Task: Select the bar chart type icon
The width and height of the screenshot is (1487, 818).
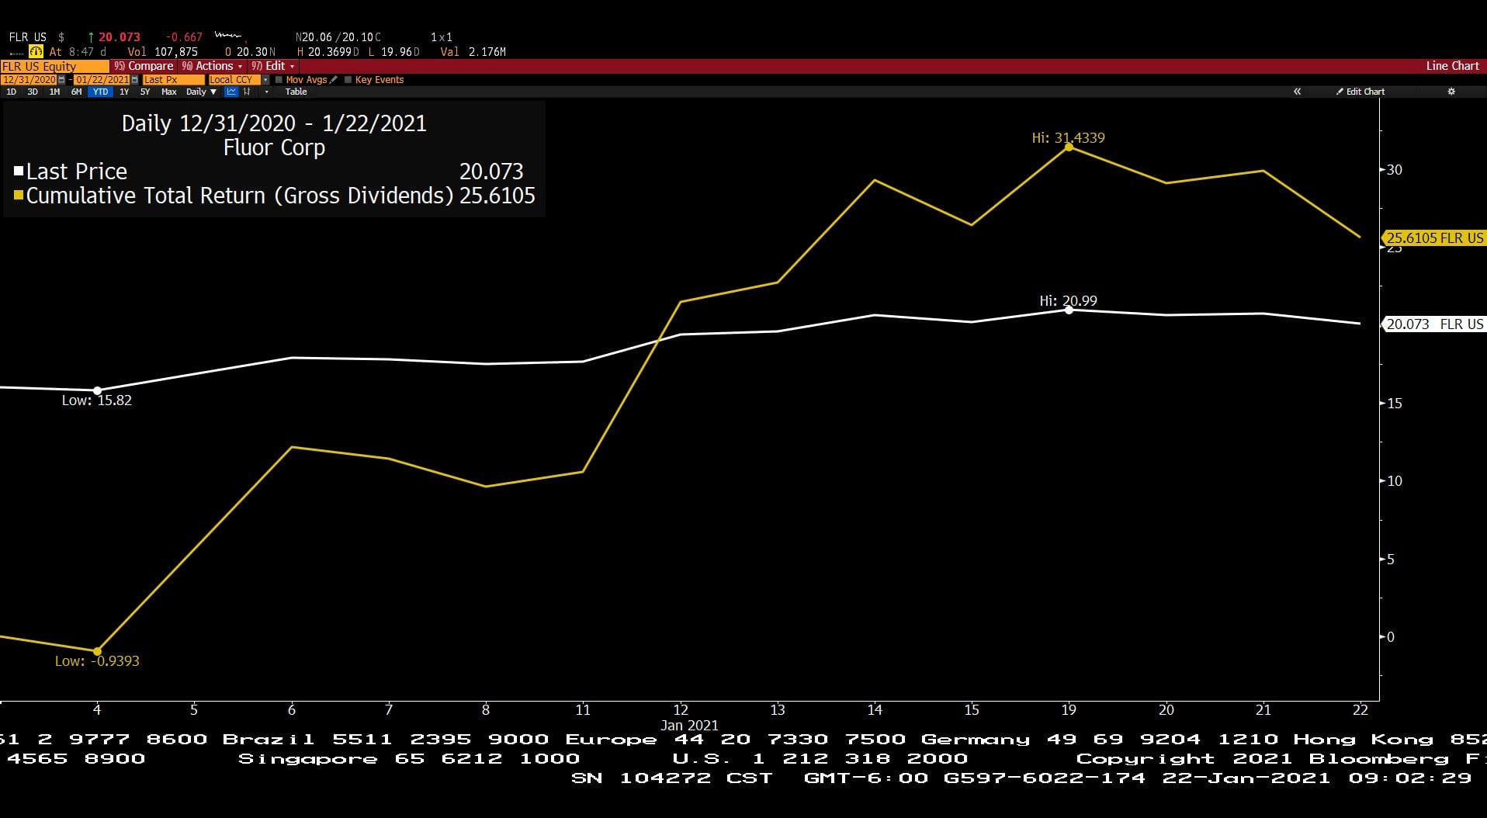Action: point(247,92)
